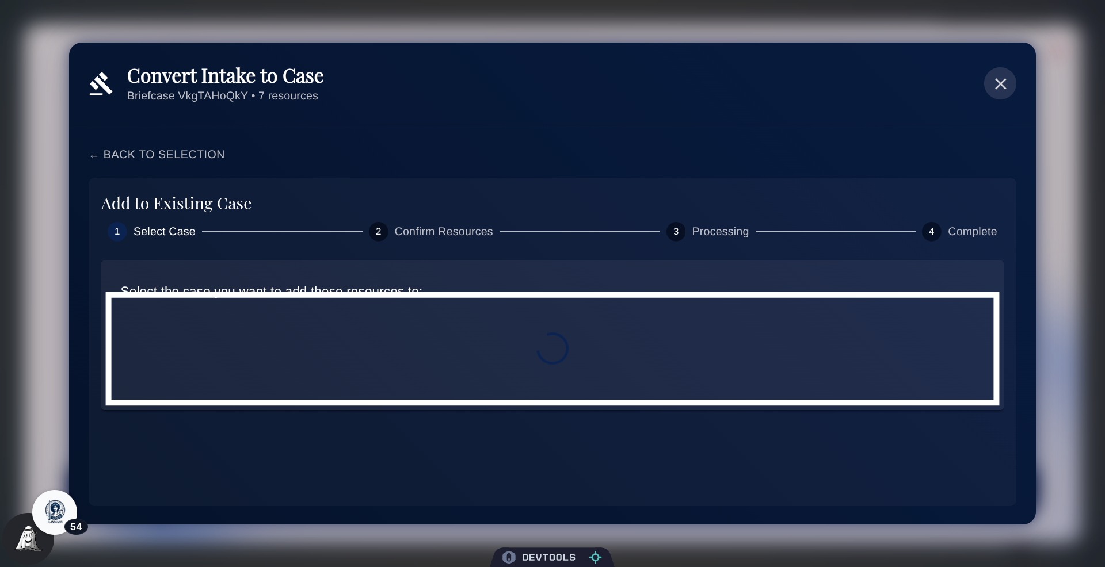Click the loading spinner in the case list

552,348
